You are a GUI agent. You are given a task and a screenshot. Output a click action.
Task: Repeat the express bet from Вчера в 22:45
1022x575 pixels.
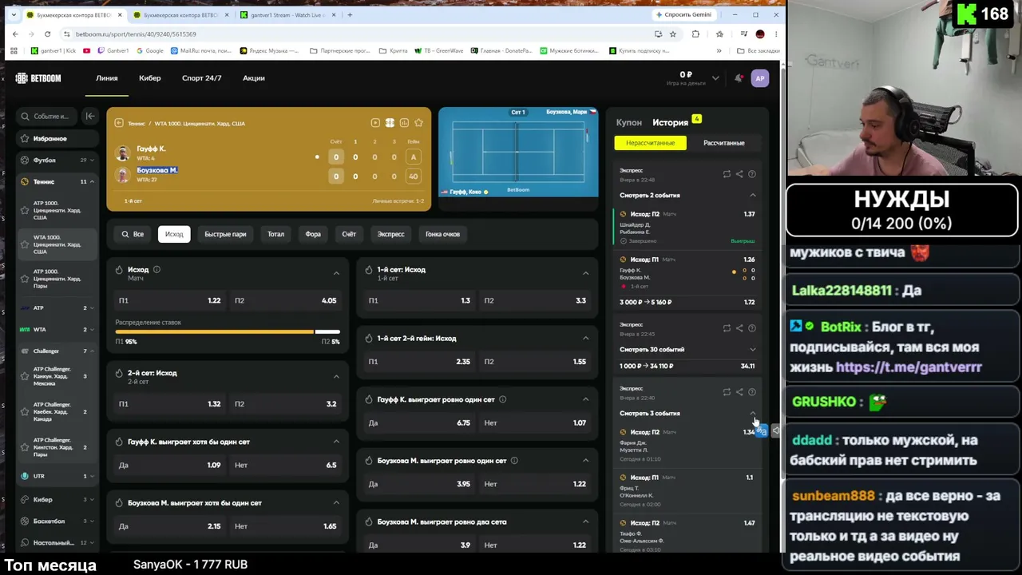[727, 328]
